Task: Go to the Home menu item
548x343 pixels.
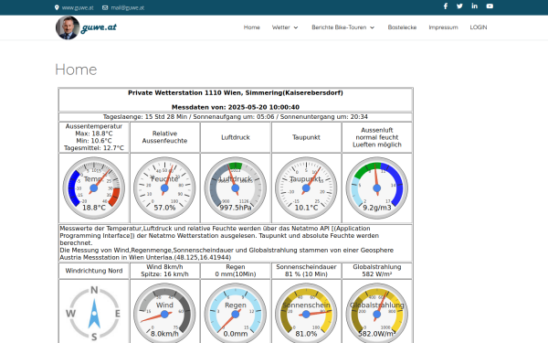Action: coord(252,27)
